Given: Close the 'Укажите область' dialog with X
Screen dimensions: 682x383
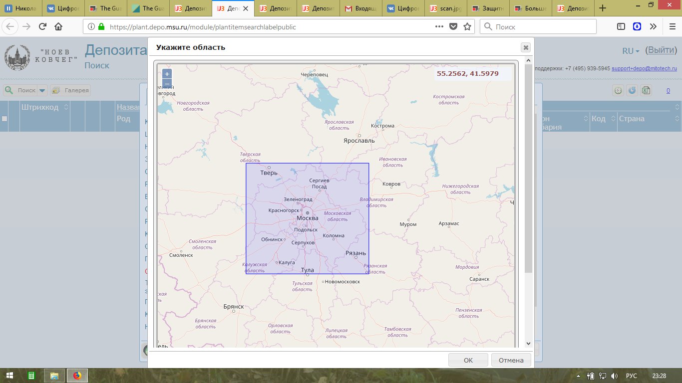Looking at the screenshot, I should point(525,47).
